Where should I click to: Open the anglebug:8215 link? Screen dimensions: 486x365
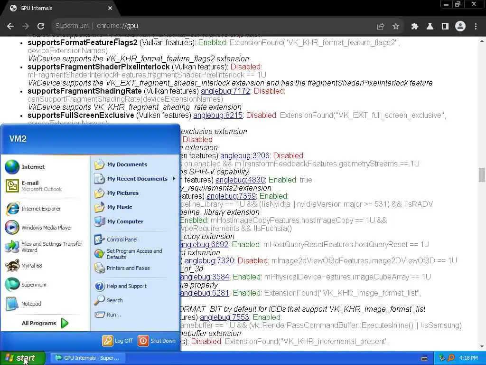(218, 115)
